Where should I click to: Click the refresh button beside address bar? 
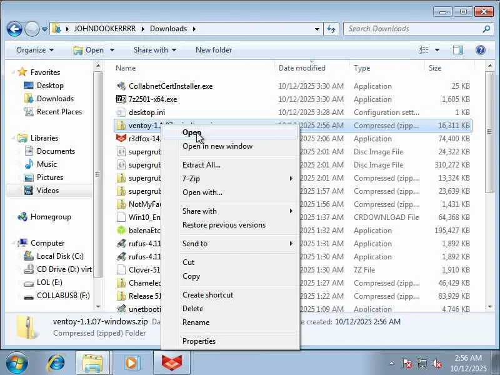pyautogui.click(x=331, y=29)
